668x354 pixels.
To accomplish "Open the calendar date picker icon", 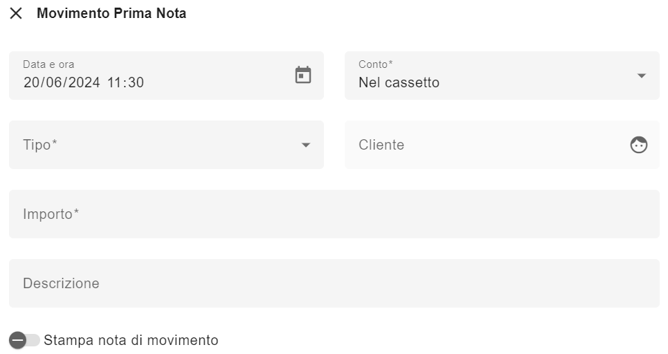I will click(303, 75).
